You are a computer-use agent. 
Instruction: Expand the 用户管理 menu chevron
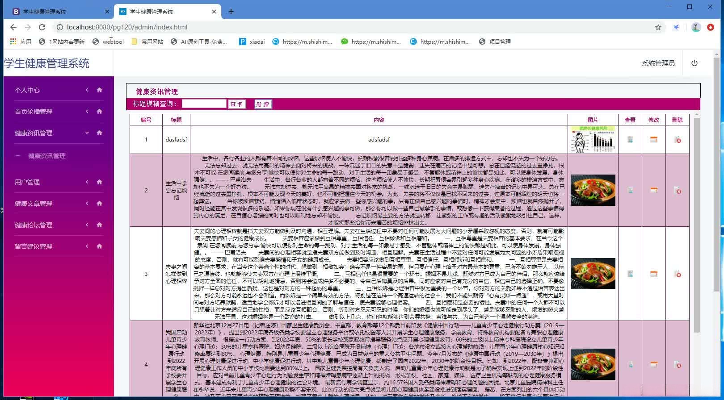pos(87,182)
